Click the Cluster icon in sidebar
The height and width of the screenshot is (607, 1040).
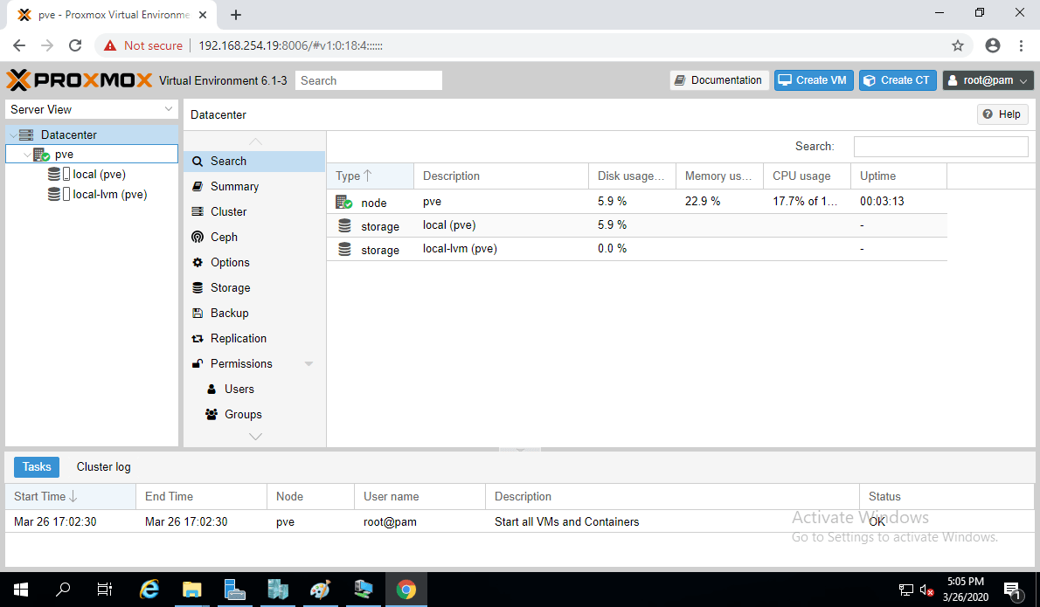[198, 211]
